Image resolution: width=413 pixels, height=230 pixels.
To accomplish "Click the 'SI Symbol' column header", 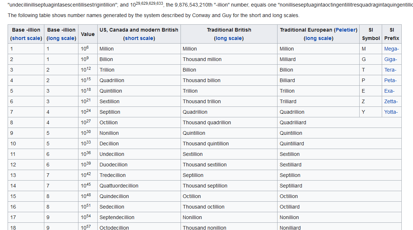I will click(x=371, y=34).
